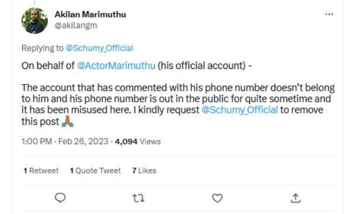Follow the @Schumy_Official link after Replying to
This screenshot has width=351, height=214.
pyautogui.click(x=99, y=48)
